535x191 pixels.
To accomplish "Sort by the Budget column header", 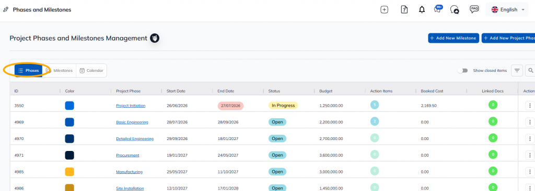I will (x=326, y=91).
